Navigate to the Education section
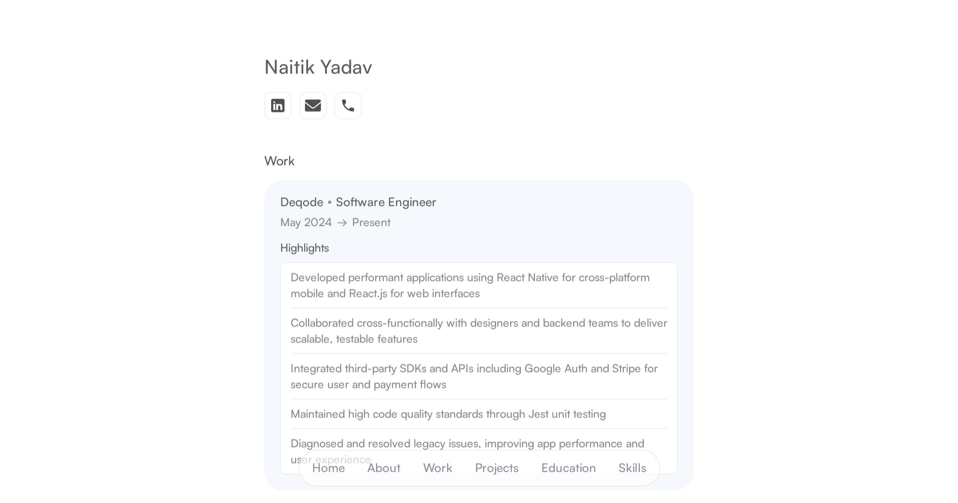This screenshot has height=503, width=958. click(x=568, y=468)
